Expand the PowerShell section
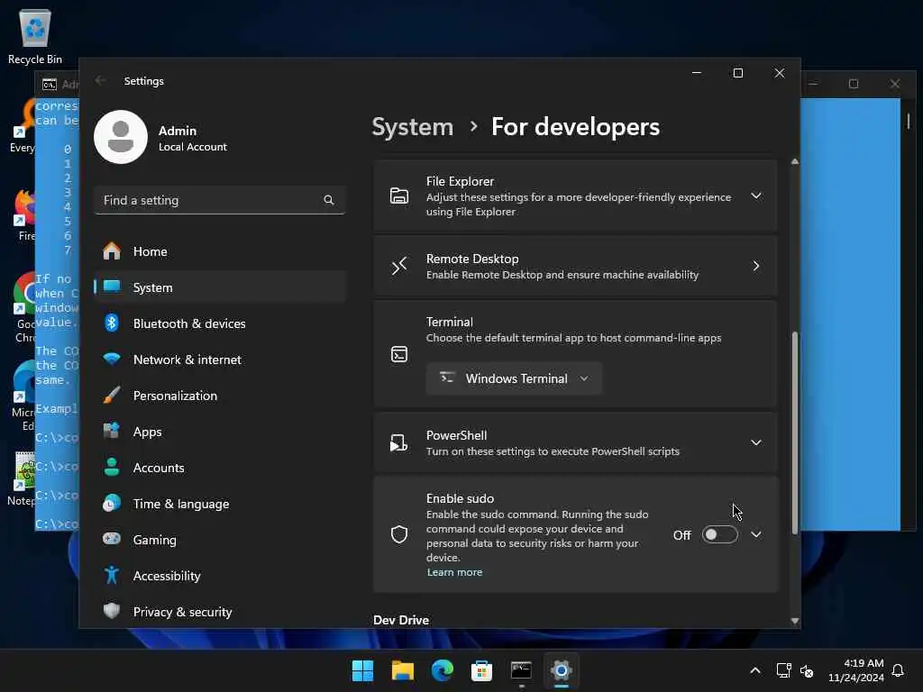This screenshot has width=923, height=692. 756,442
